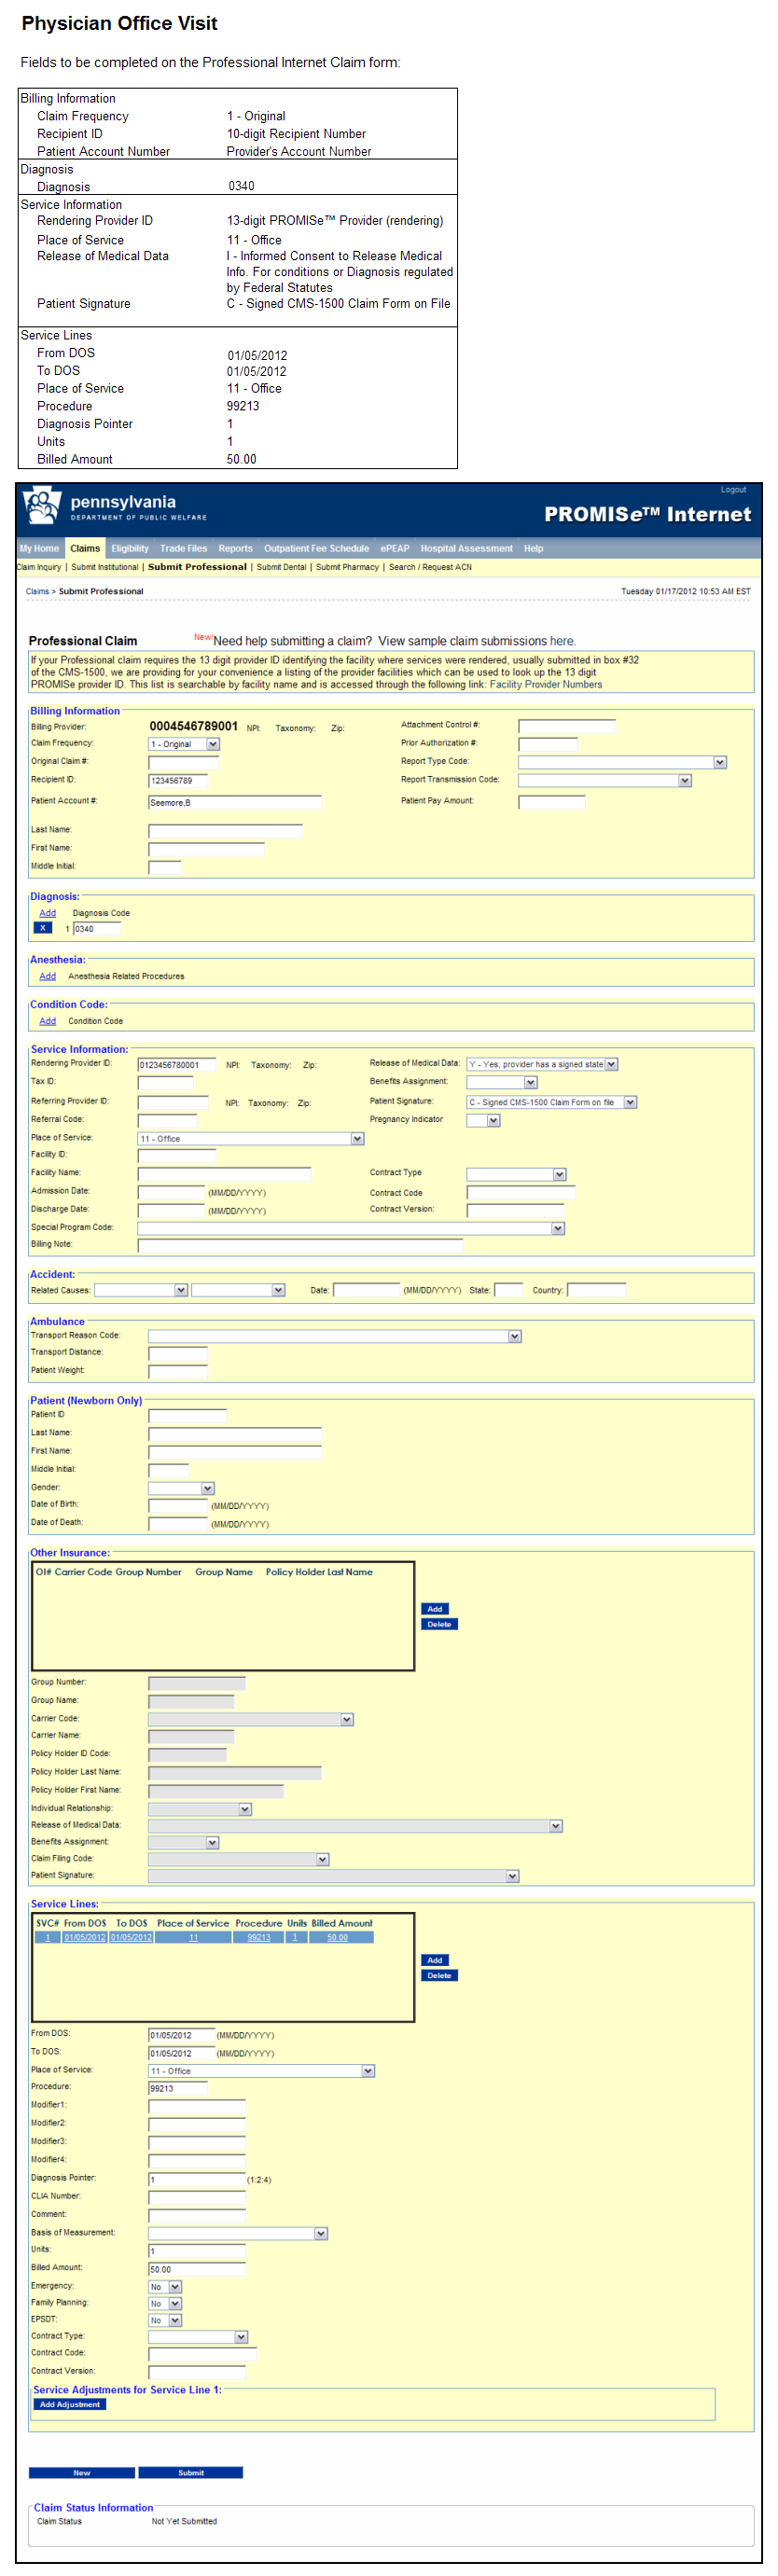Expand the Release of Medical Data dropdown
Viewport: 778px width, 2576px height.
pos(611,1064)
